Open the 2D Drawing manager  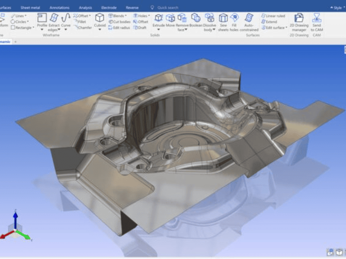[x=298, y=22]
